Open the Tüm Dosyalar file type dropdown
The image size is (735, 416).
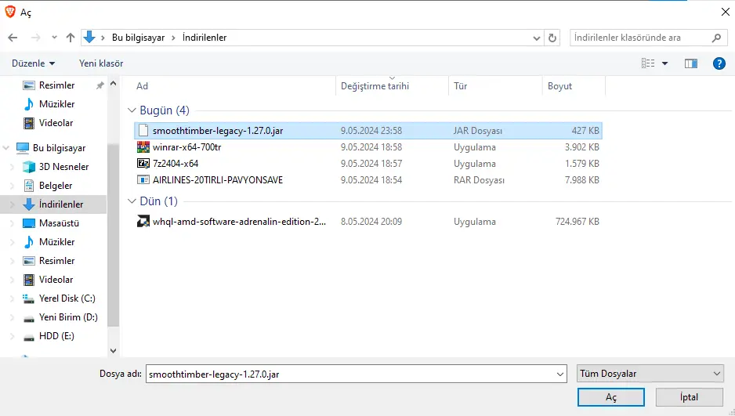pos(650,374)
